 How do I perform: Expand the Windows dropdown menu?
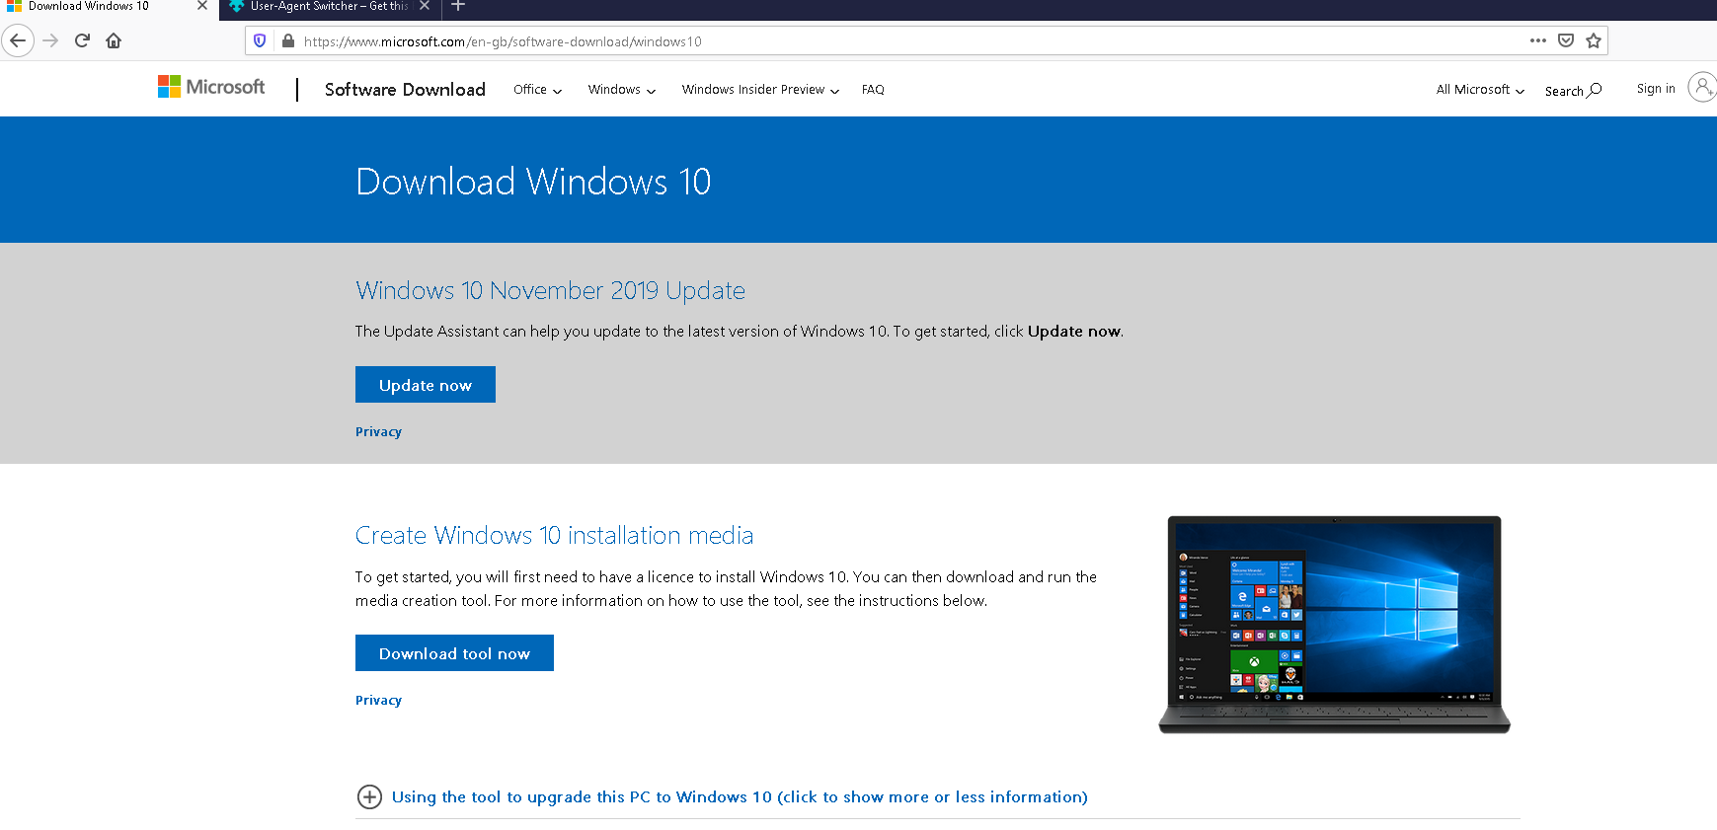click(622, 90)
